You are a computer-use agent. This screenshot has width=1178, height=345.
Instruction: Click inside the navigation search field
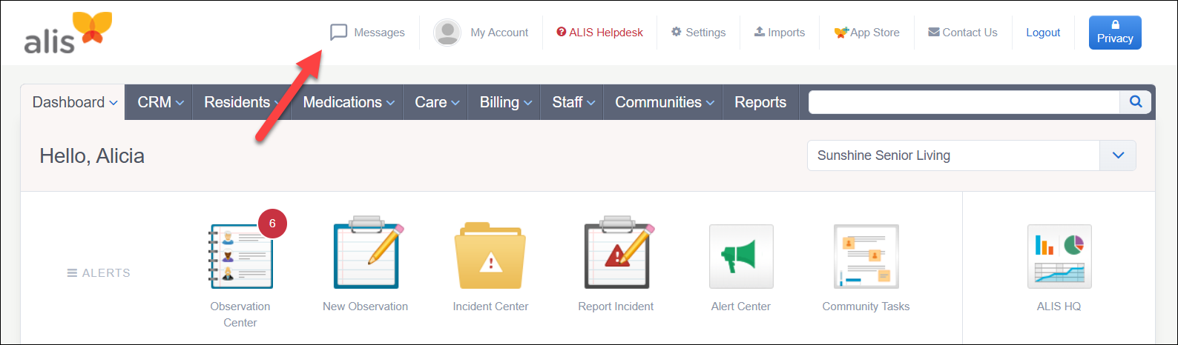964,102
